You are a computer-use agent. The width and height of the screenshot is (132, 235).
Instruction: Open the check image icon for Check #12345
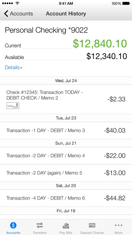13,106
